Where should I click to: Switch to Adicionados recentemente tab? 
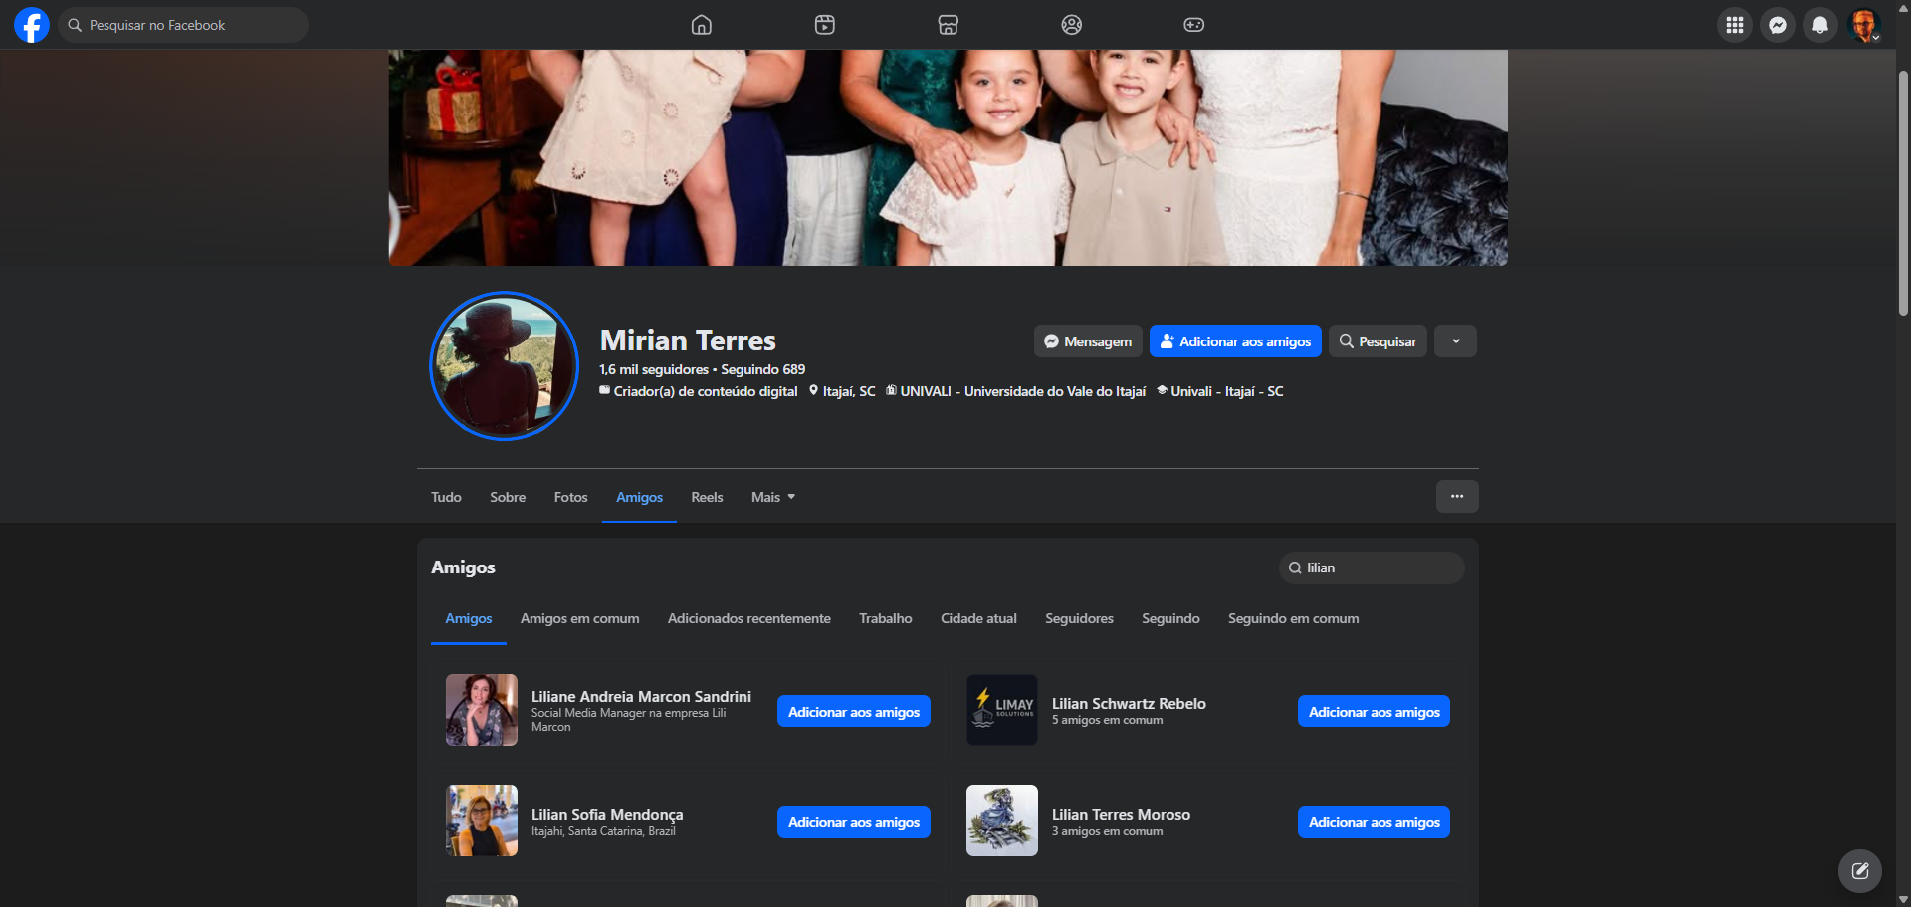pyautogui.click(x=749, y=618)
